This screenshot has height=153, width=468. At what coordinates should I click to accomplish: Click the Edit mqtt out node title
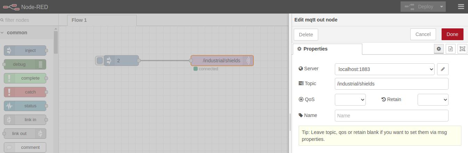click(316, 20)
